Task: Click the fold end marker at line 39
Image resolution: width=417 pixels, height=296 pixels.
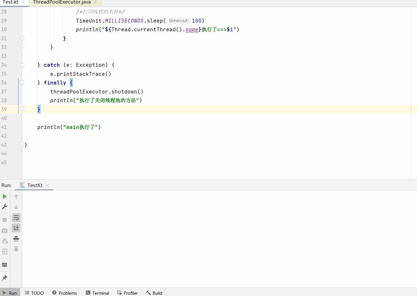Action: (x=22, y=109)
